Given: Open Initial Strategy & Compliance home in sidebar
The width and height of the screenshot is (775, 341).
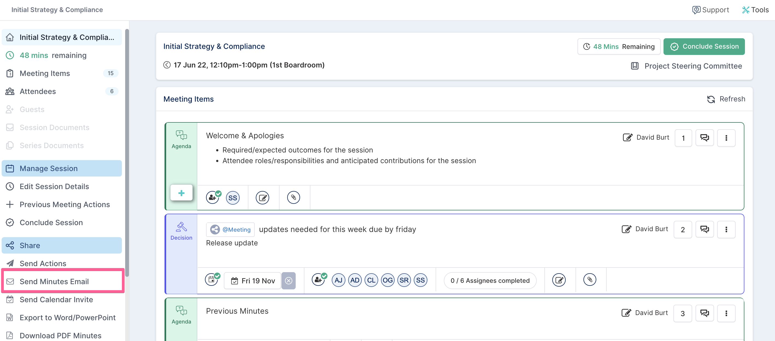Looking at the screenshot, I should tap(62, 37).
